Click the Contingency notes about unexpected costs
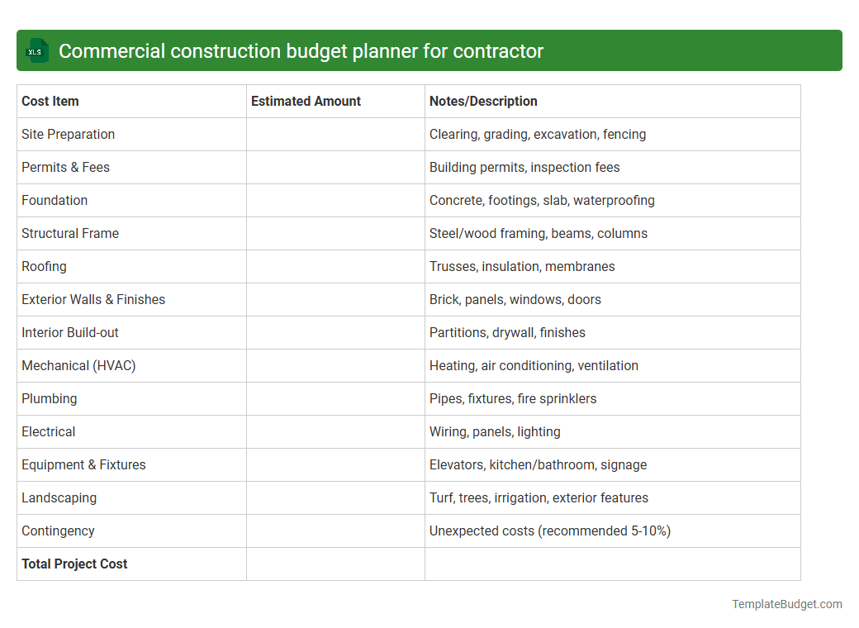The width and height of the screenshot is (859, 628). pyautogui.click(x=550, y=530)
